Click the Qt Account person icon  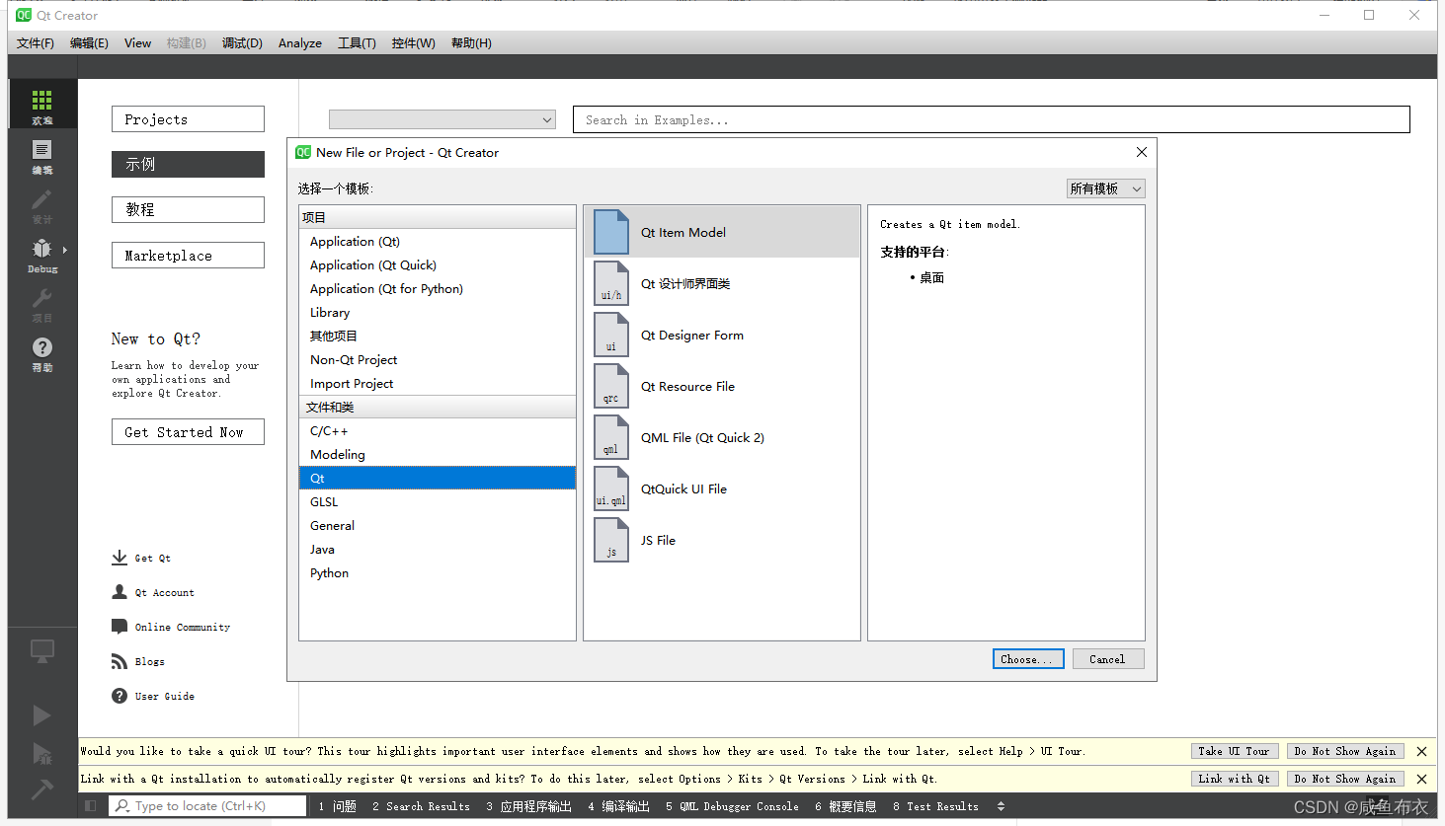click(x=120, y=592)
